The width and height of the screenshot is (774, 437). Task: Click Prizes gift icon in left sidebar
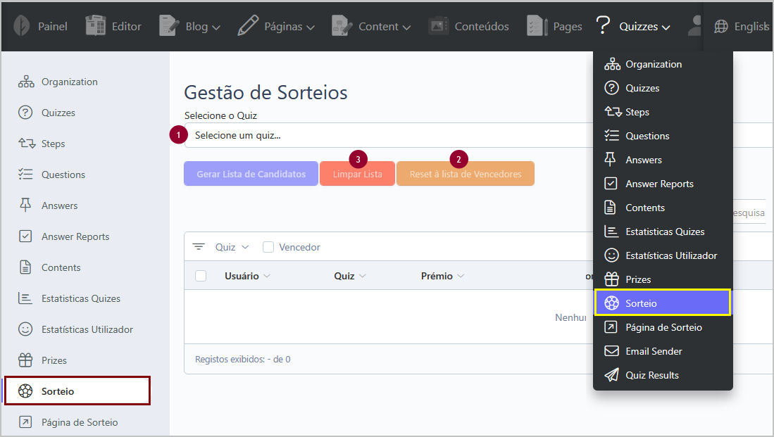point(25,360)
